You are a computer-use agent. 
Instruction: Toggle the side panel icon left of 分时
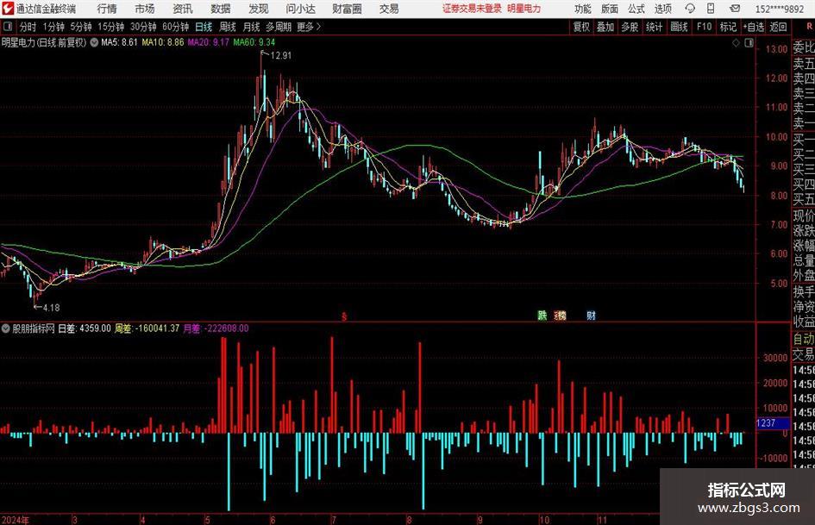[x=8, y=26]
